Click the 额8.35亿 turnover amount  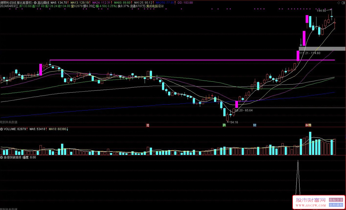pyautogui.click(x=89, y=6)
